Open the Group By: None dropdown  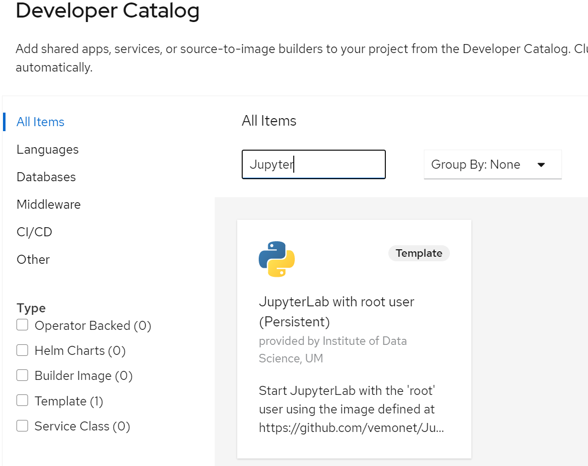[492, 165]
